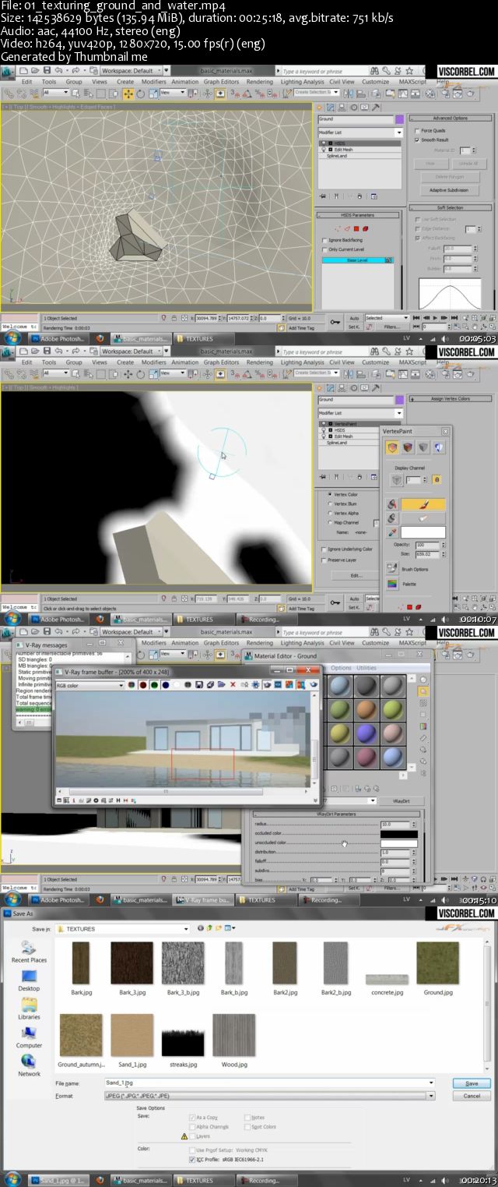This screenshot has width=498, height=1187.
Task: Open the RGB color channel dropdown
Action: [91, 685]
